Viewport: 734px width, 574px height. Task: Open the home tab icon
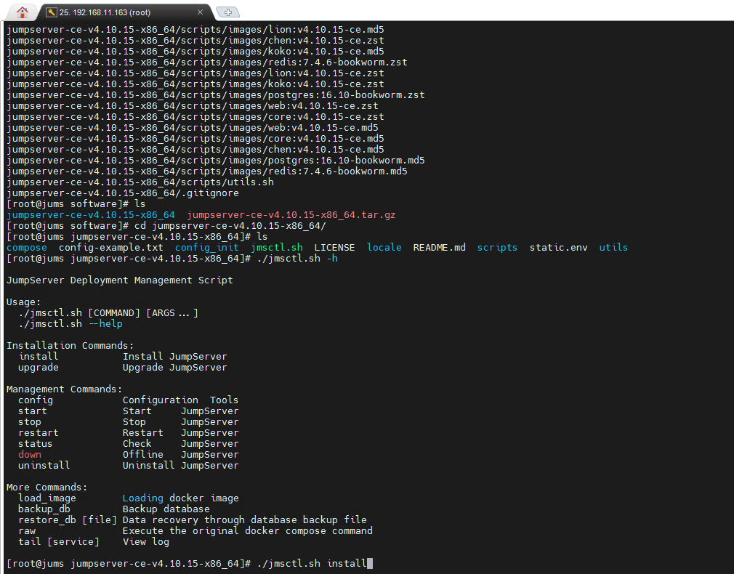pos(22,12)
